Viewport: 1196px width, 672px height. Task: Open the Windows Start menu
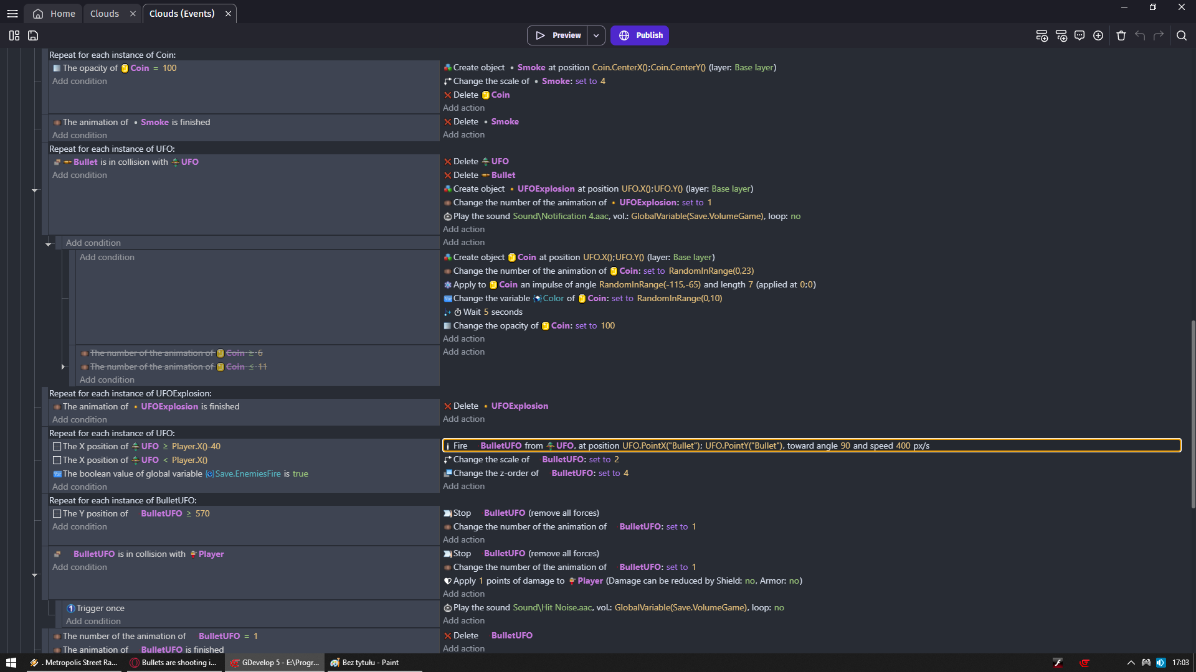(11, 663)
